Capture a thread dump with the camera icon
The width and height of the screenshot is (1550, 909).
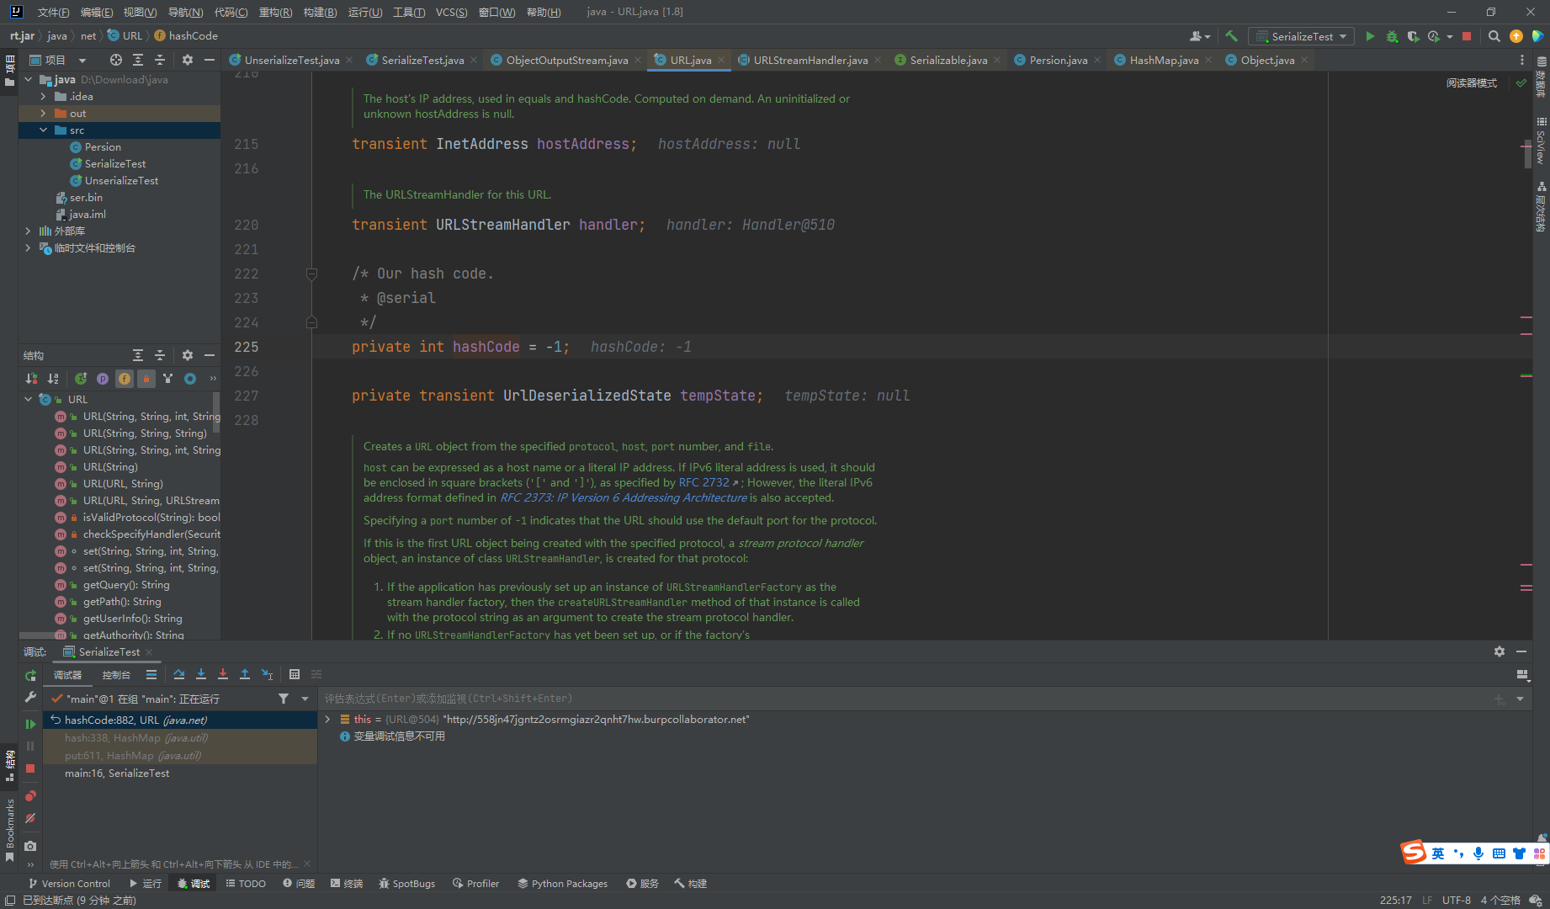pyautogui.click(x=30, y=846)
